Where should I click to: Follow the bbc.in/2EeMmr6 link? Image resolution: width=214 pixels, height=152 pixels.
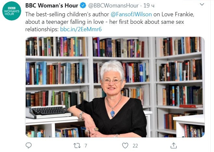(81, 29)
